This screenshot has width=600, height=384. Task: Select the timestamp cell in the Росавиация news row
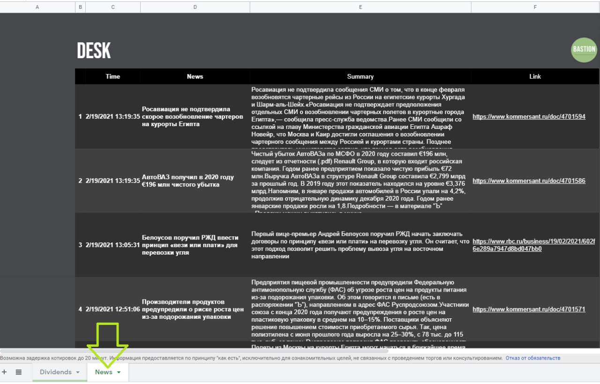pos(113,117)
